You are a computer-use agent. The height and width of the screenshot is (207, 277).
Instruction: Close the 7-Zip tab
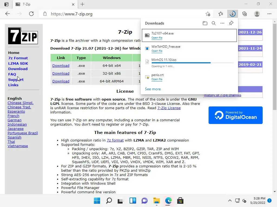pyautogui.click(x=73, y=4)
